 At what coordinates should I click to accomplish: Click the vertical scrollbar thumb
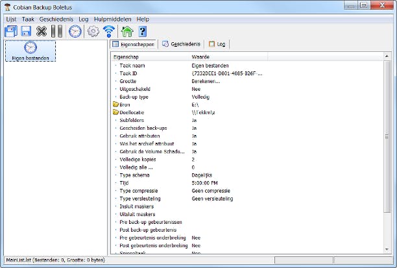point(387,136)
